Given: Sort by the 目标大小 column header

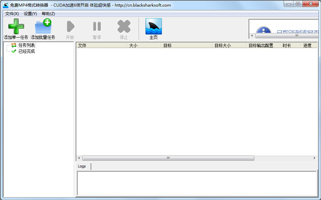Looking at the screenshot, I should point(230,45).
